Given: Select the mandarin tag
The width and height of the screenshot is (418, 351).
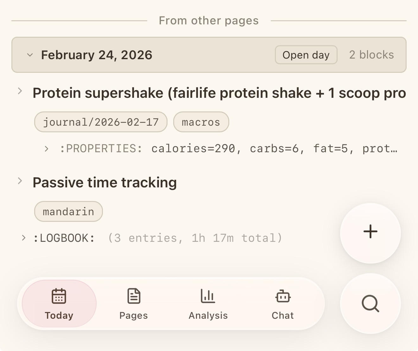Looking at the screenshot, I should click(68, 211).
